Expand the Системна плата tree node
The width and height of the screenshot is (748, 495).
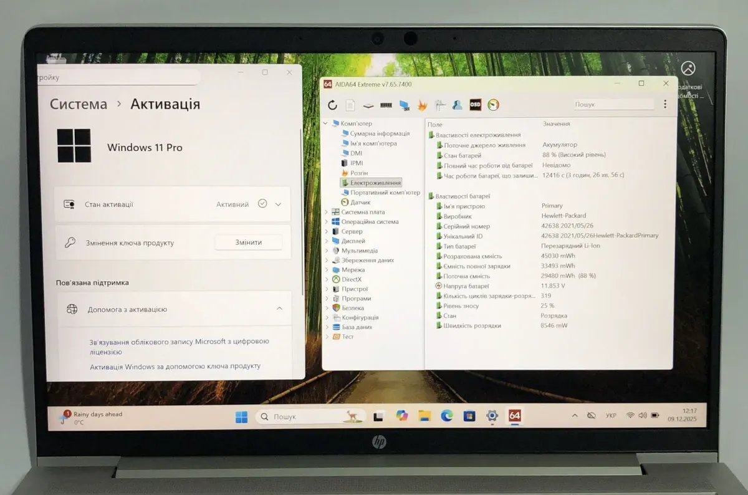pyautogui.click(x=326, y=212)
